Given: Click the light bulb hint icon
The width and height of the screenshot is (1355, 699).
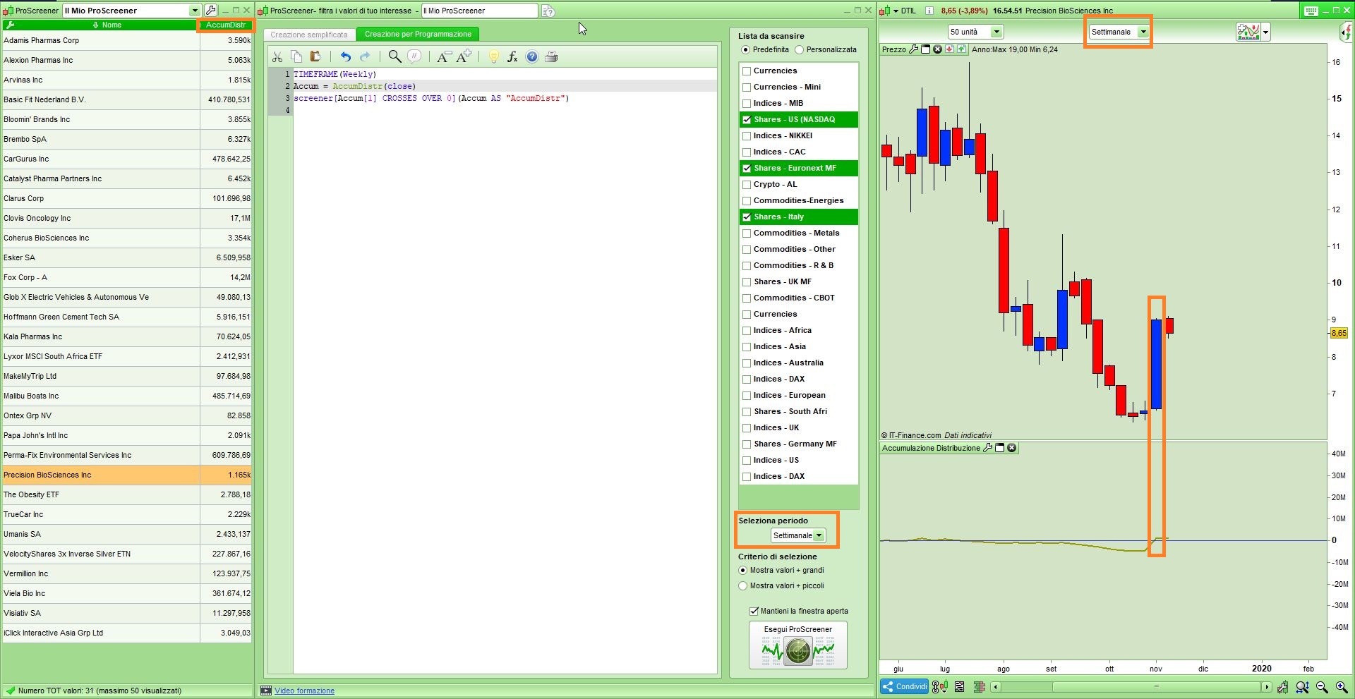Looking at the screenshot, I should [493, 57].
